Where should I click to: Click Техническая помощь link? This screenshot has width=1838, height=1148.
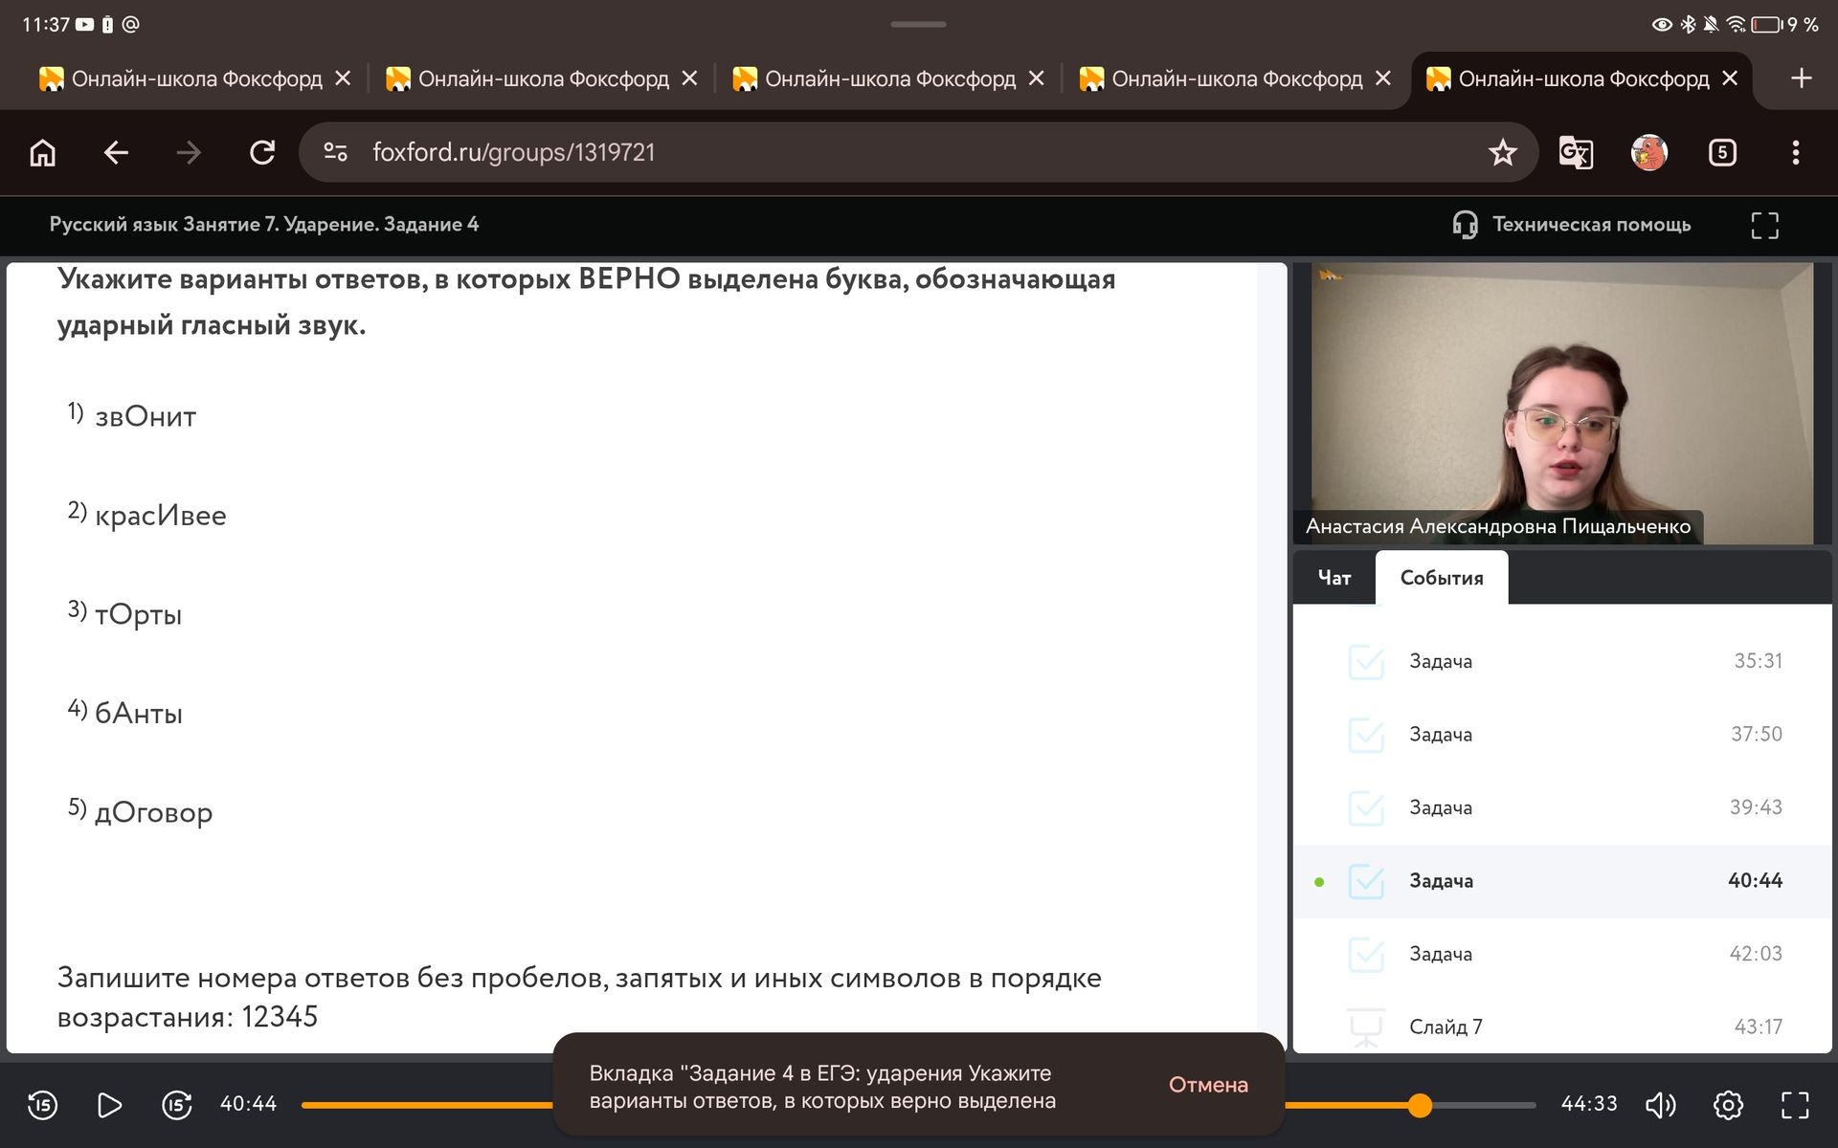[x=1572, y=225]
